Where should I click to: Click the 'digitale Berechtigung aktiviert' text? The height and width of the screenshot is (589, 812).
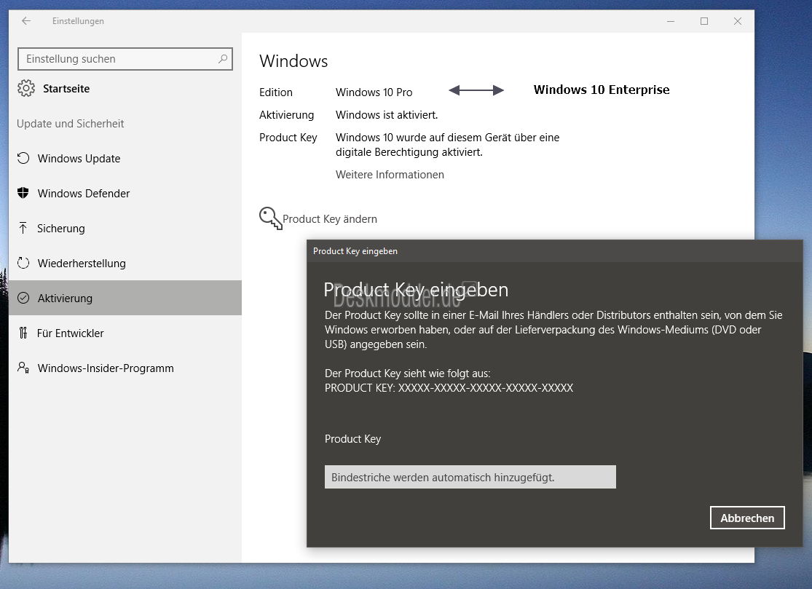[409, 152]
